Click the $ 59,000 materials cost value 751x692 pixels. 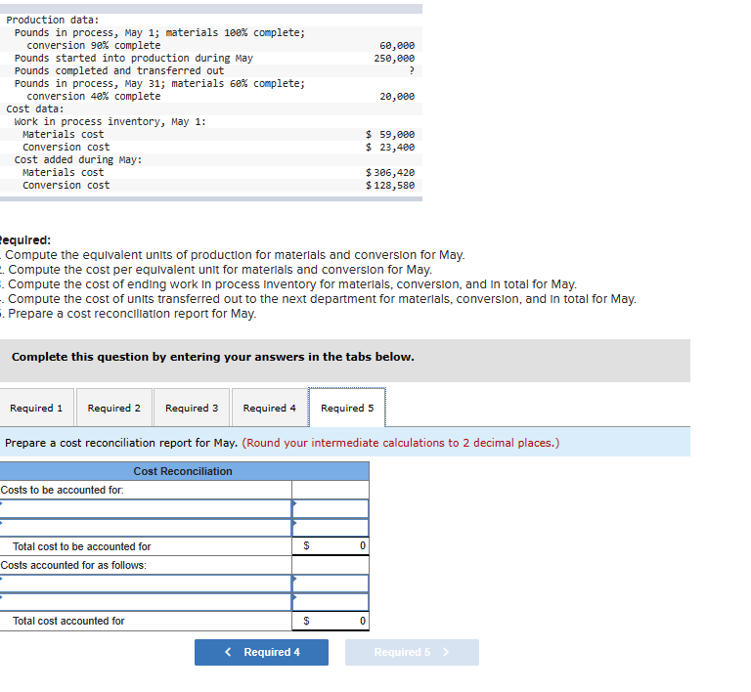pyautogui.click(x=390, y=135)
